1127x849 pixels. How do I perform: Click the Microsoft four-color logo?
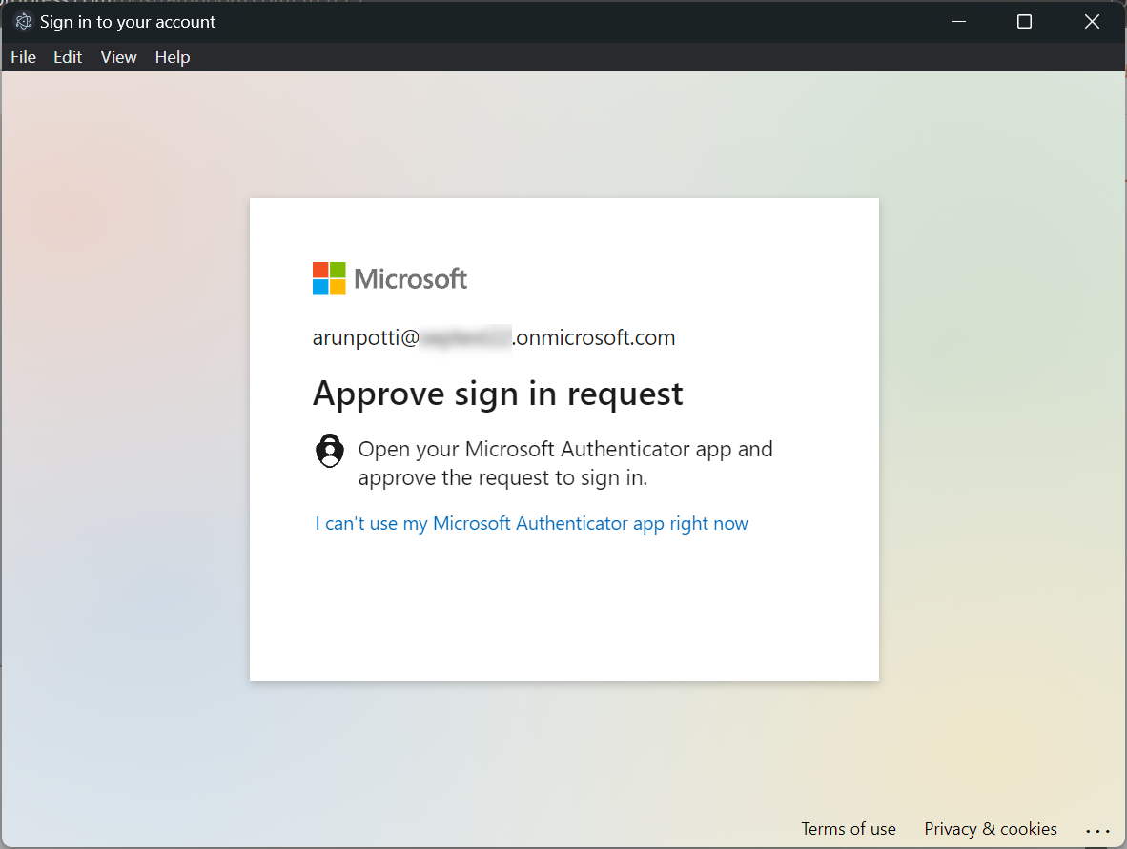click(329, 278)
